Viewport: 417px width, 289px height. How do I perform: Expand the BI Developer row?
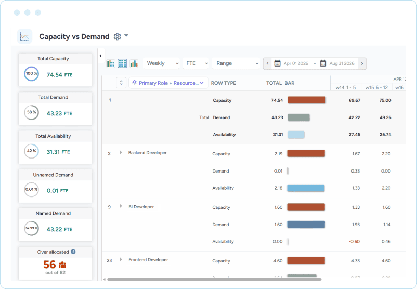coord(121,206)
